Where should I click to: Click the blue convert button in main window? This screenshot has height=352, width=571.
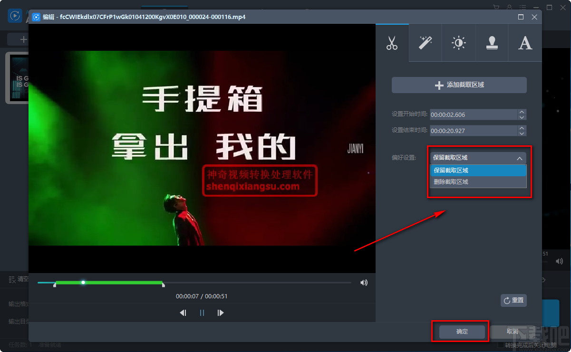tap(551, 314)
